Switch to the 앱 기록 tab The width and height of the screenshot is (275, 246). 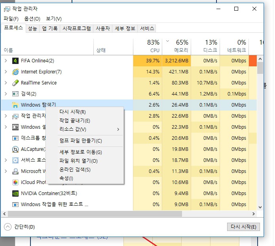50,28
